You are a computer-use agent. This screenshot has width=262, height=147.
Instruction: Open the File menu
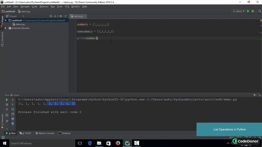click(x=3, y=7)
